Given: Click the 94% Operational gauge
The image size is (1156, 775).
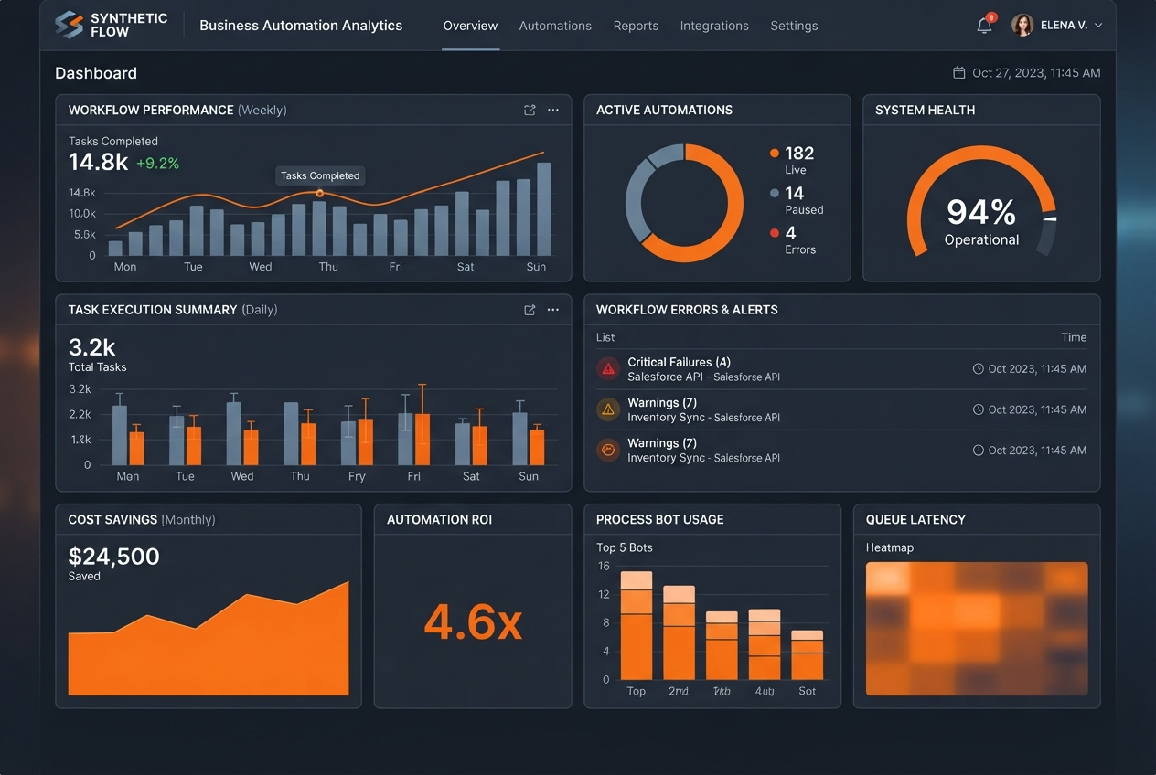Looking at the screenshot, I should point(981,203).
